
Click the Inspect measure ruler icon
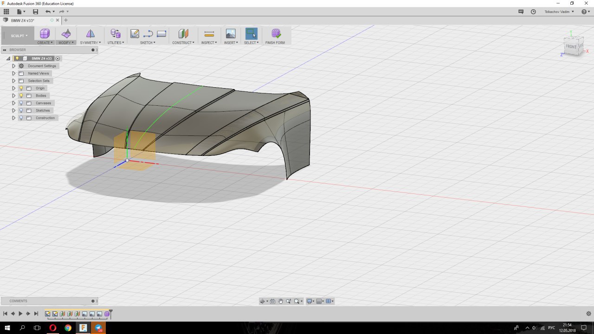[x=209, y=33]
